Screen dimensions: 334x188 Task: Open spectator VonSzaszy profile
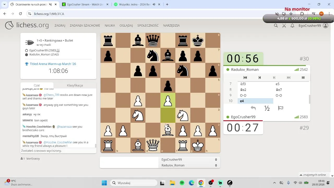point(33,158)
